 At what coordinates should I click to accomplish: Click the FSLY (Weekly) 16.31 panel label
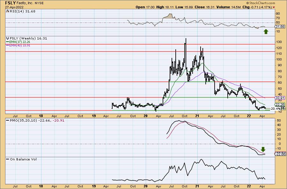[x=28, y=38]
